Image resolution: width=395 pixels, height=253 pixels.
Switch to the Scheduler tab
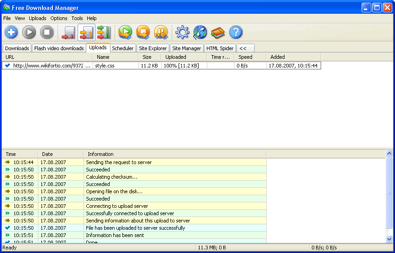[x=123, y=48]
